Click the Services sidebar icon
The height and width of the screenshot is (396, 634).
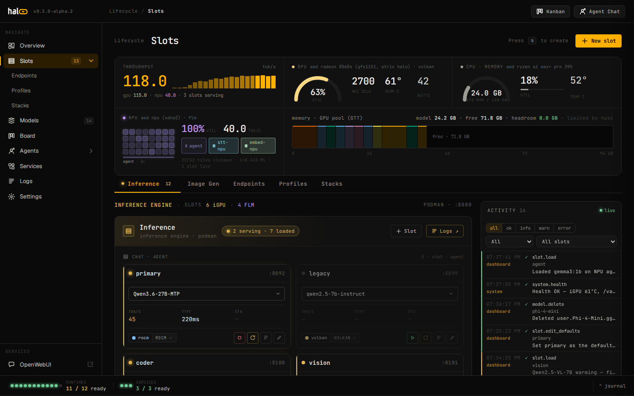tap(11, 166)
